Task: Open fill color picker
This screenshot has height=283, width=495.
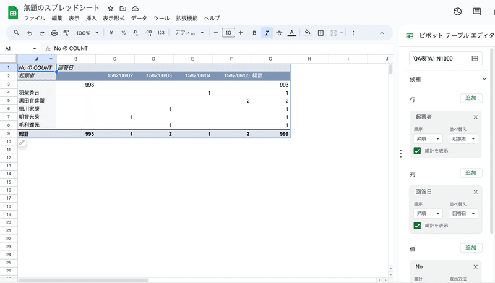Action: click(308, 33)
